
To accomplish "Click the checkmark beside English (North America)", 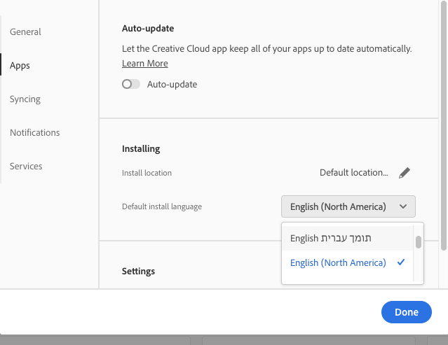I will 401,262.
